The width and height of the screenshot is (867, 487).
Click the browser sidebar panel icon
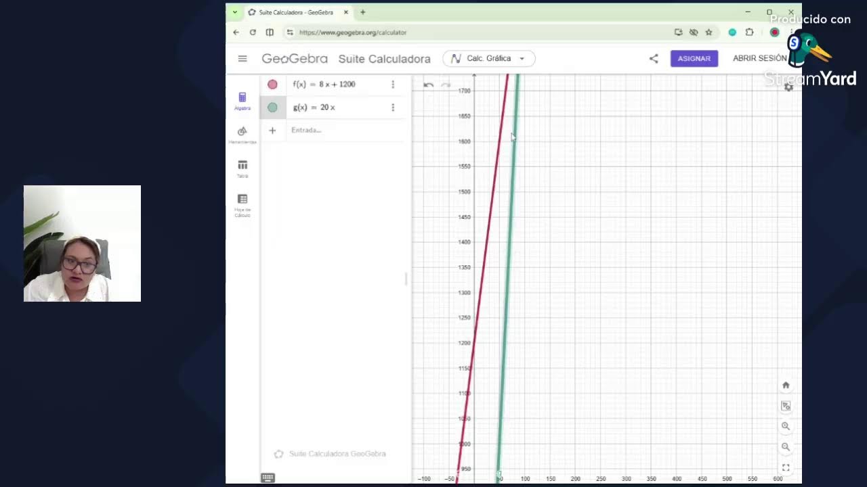click(270, 32)
